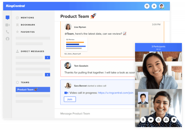Viewport: 185px width, 131px height.
Task: Click Lisa Nyman's name
Action: [x=80, y=27]
